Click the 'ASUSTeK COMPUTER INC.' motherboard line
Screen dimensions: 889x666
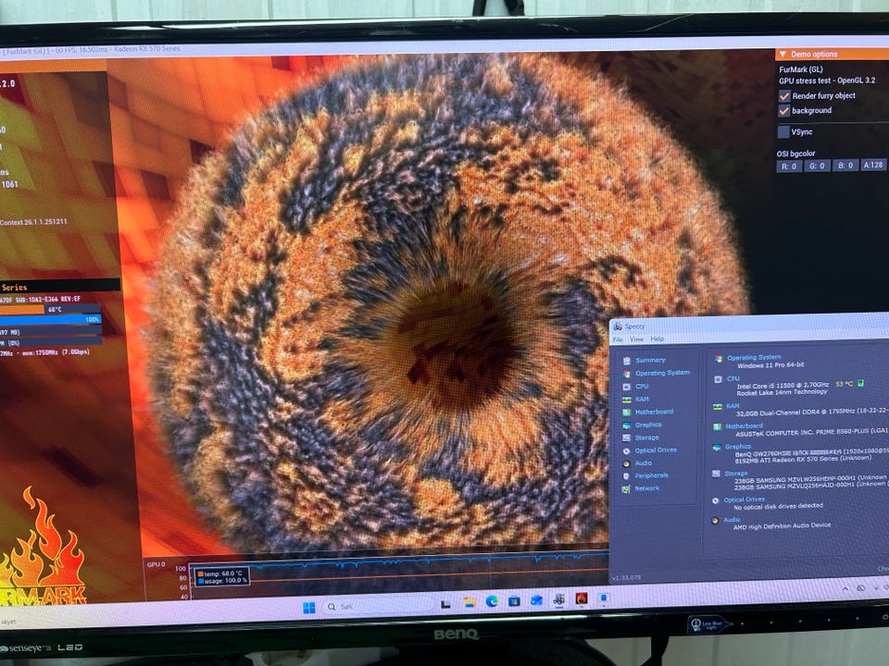(812, 433)
